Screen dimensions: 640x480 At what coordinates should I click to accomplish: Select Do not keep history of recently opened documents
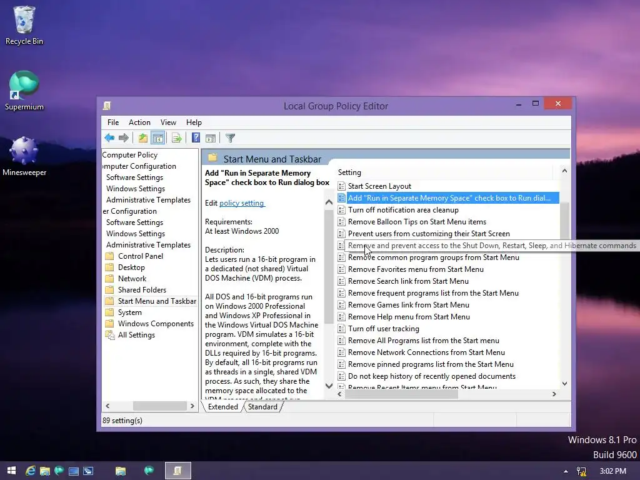click(432, 376)
